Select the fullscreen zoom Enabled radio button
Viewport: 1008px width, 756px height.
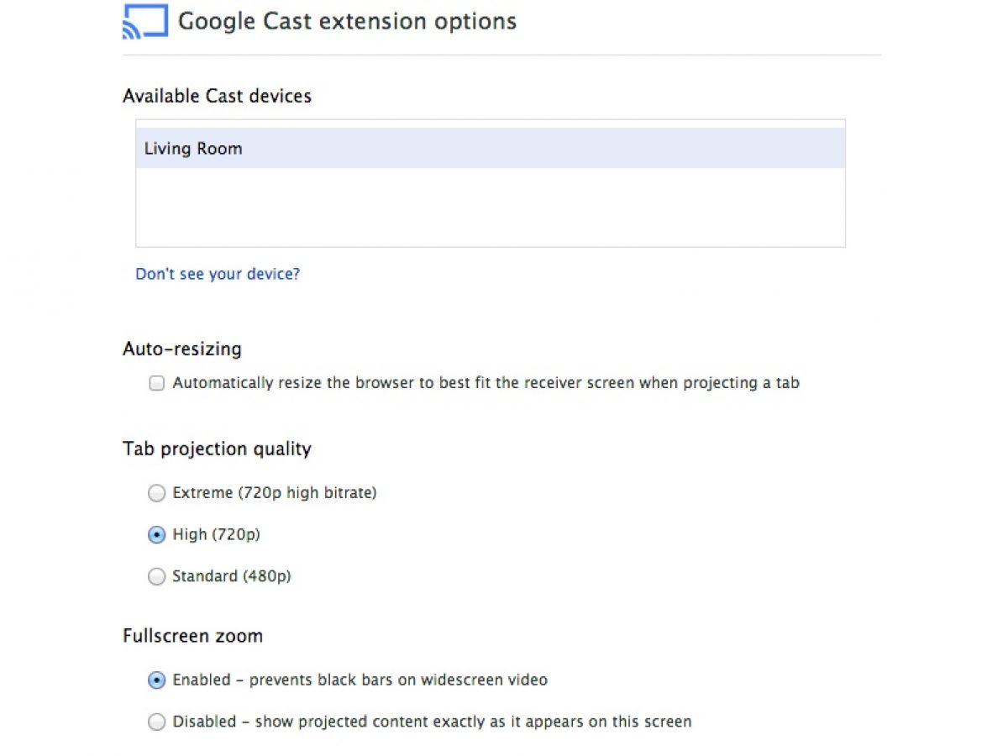click(156, 680)
